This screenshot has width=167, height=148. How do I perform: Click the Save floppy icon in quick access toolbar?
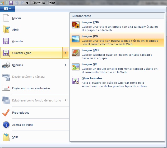pyautogui.click(x=11, y=3)
